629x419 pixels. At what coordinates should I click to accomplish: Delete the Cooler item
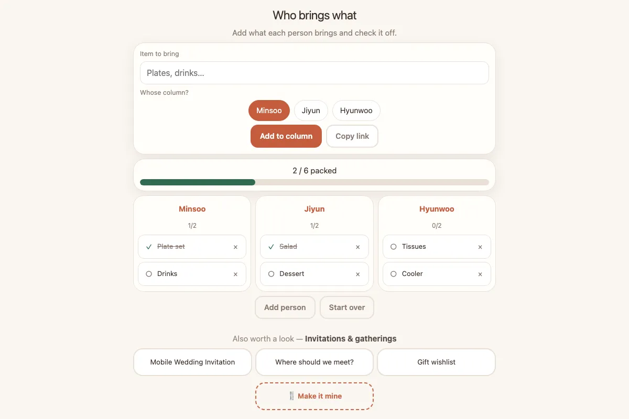point(480,274)
